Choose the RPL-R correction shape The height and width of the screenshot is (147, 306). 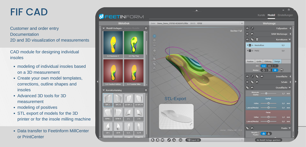point(118,100)
